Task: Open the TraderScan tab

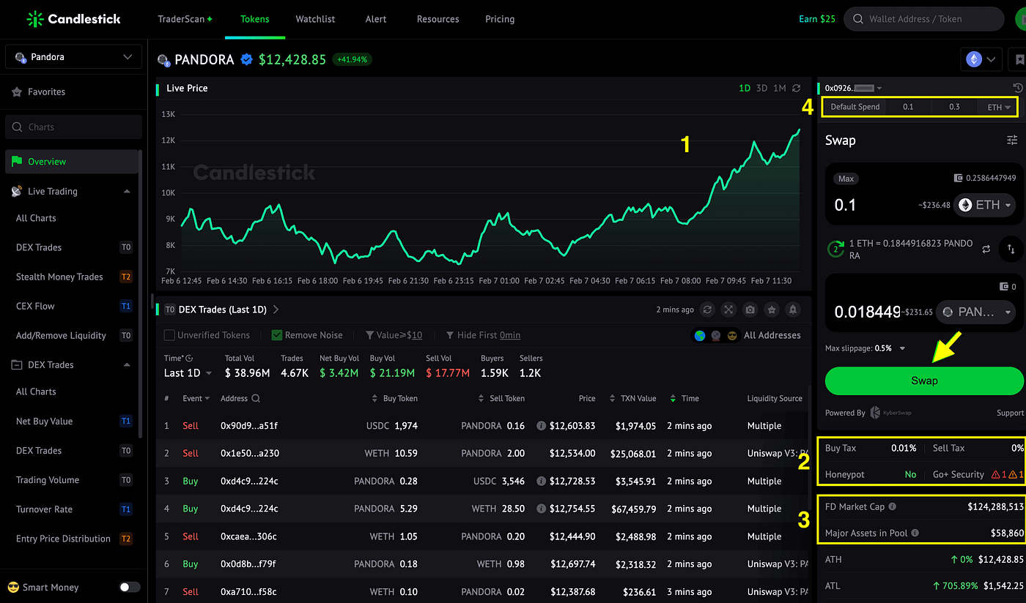Action: point(185,19)
